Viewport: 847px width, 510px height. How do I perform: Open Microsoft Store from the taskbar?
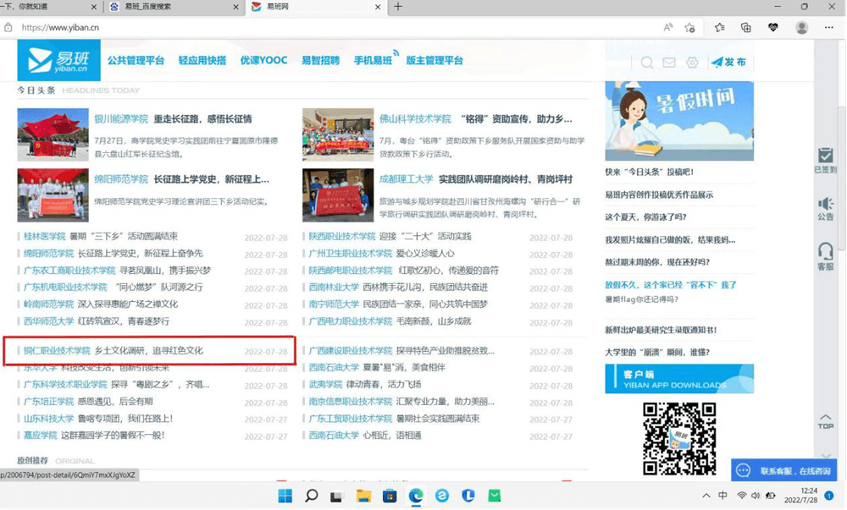[x=390, y=496]
